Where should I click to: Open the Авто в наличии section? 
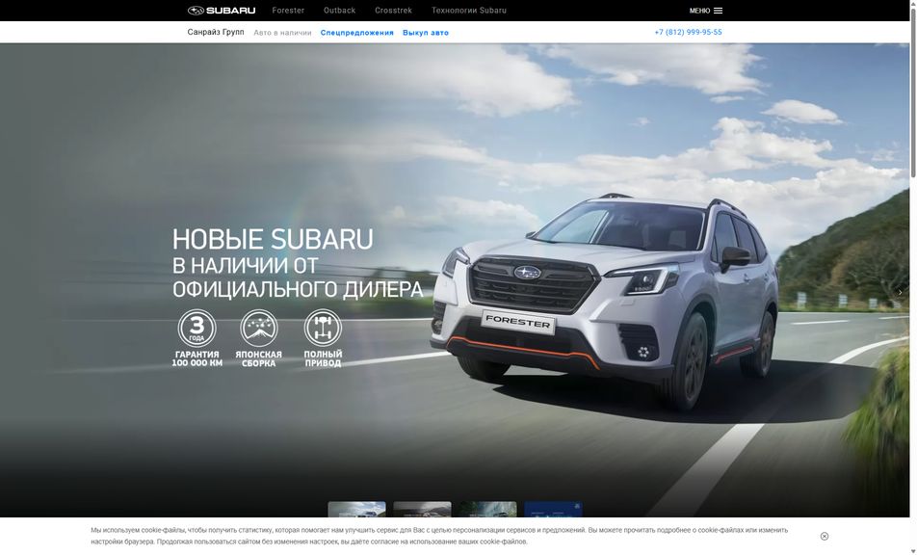(282, 33)
